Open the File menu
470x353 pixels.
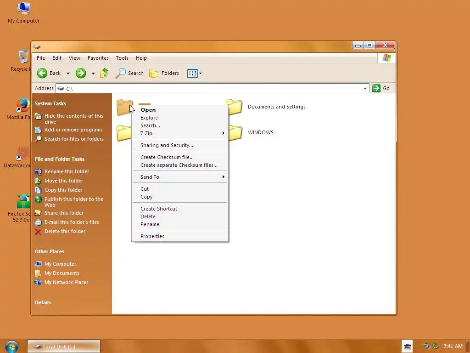[x=41, y=58]
